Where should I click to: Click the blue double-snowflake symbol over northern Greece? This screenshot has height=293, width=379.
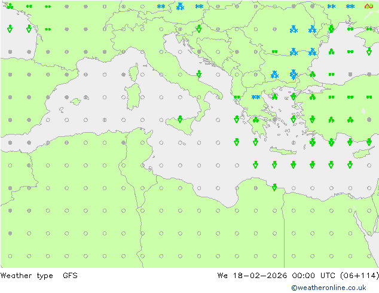[256, 97]
